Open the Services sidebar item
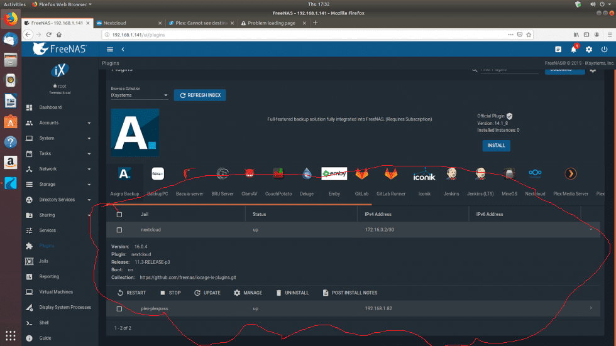616x346 pixels. [59, 230]
